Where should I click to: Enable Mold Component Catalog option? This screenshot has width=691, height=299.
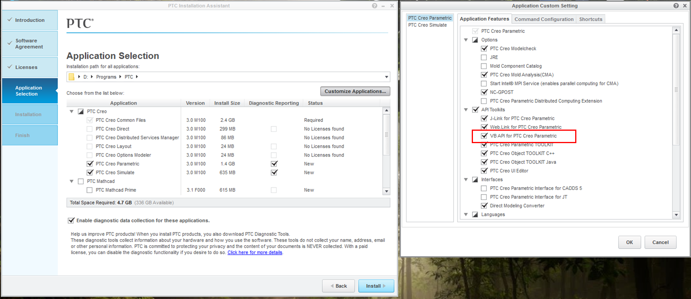click(x=484, y=66)
